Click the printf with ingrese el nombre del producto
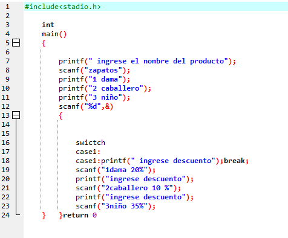This screenshot has width=288, height=238. [147, 61]
